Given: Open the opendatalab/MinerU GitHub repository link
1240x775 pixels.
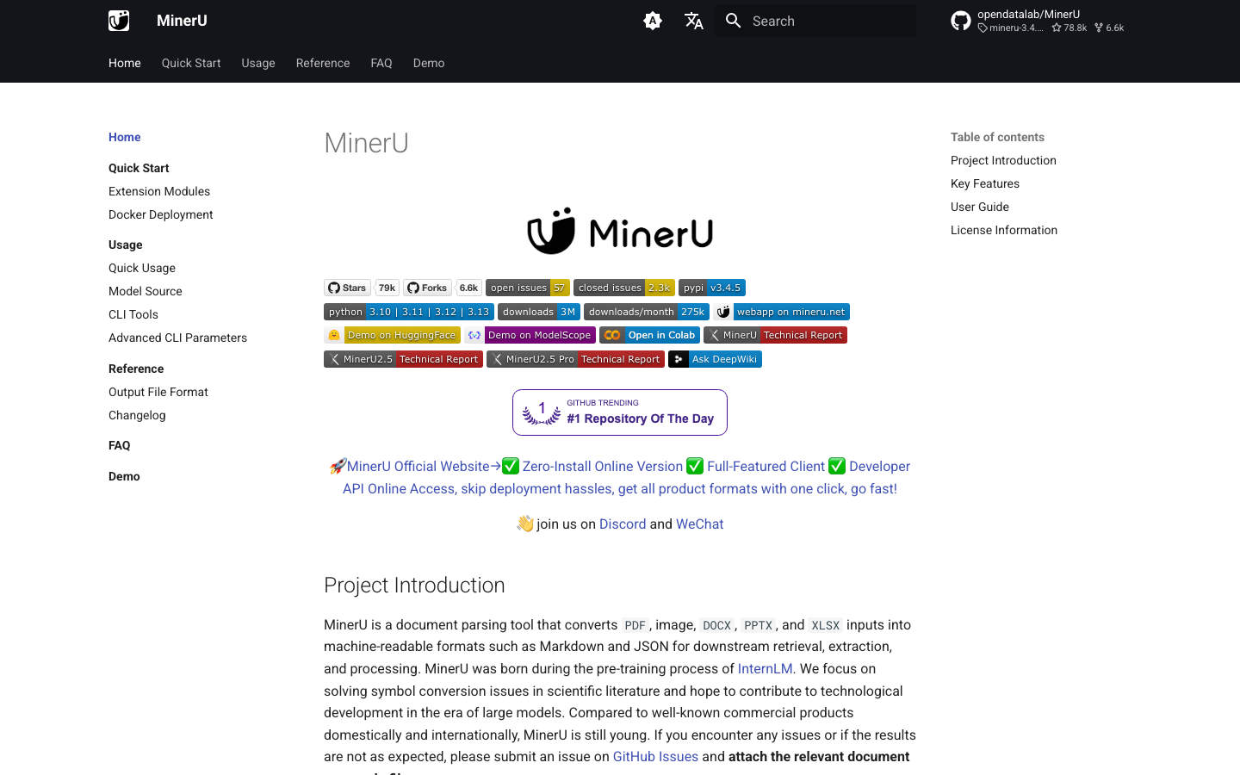Looking at the screenshot, I should 1040,21.
